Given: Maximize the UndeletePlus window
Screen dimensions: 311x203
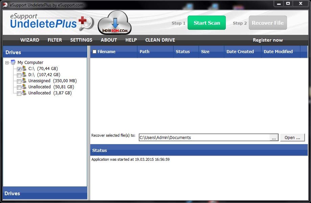Looking at the screenshot, I should 288,4.
